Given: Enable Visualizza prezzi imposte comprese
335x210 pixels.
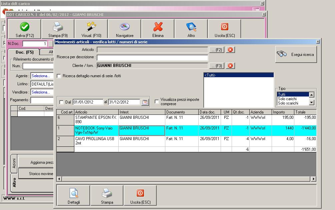Looking at the screenshot, I should [x=157, y=102].
